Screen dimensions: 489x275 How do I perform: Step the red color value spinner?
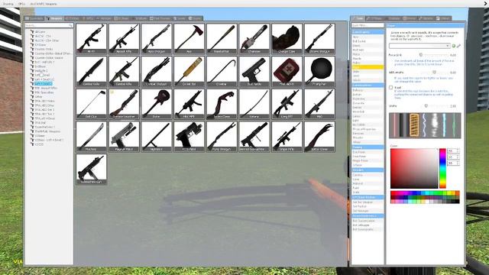point(458,151)
